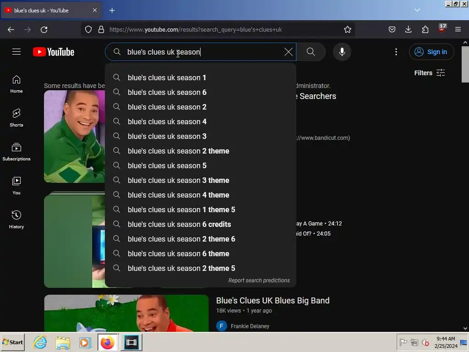The width and height of the screenshot is (469, 352).
Task: Open first result thumbnail with green-jacket host
Action: click(75, 137)
